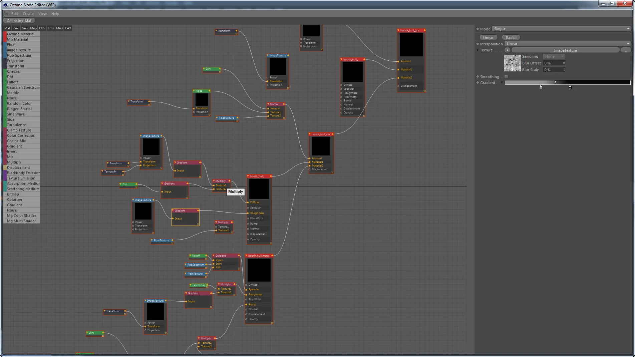The image size is (635, 357).
Task: Click the ImageTexture button in Texture row
Action: pyautogui.click(x=565, y=50)
